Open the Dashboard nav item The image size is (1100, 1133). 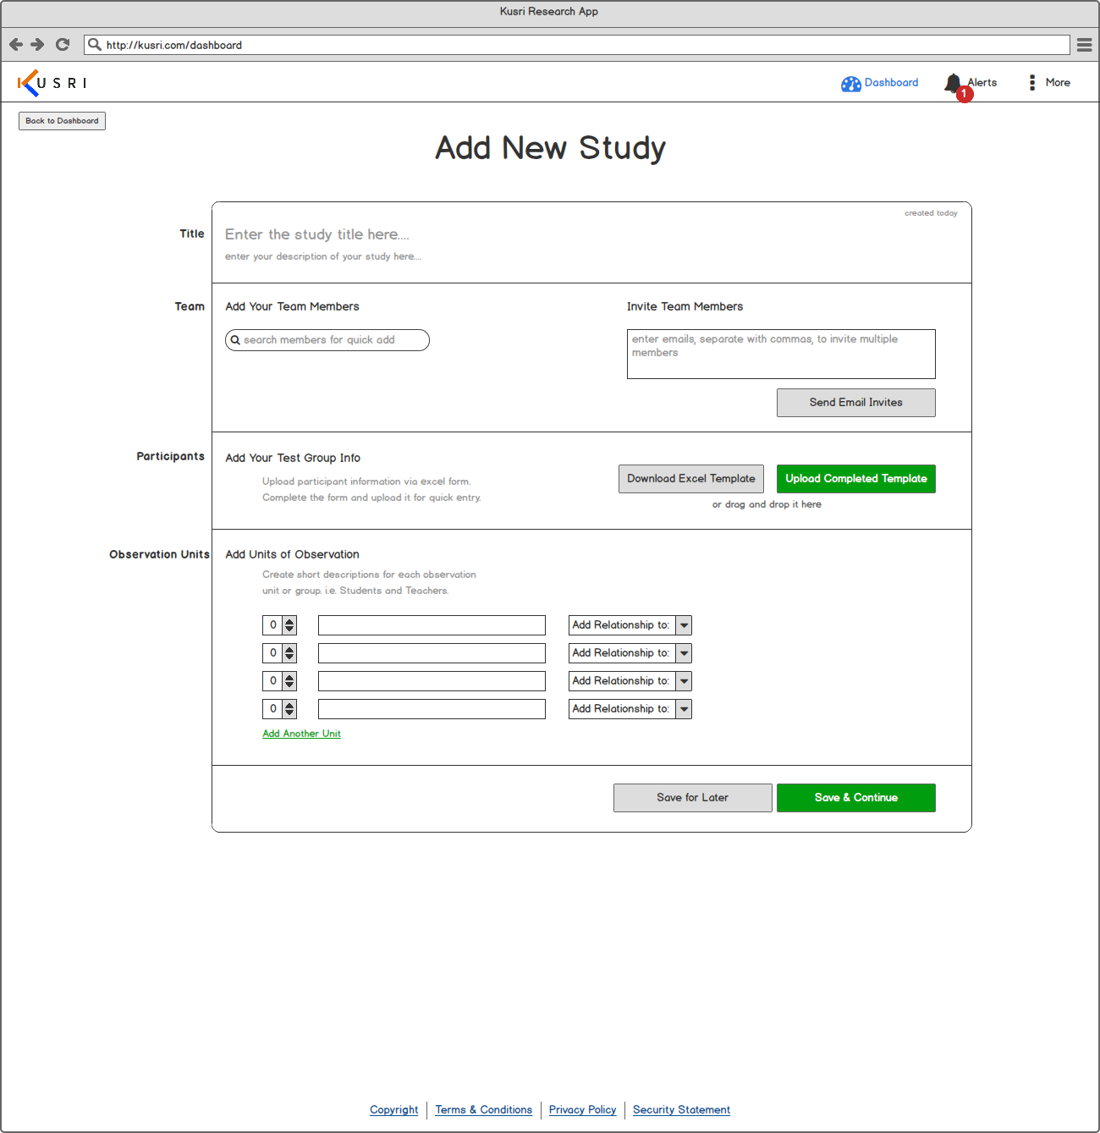pos(880,83)
